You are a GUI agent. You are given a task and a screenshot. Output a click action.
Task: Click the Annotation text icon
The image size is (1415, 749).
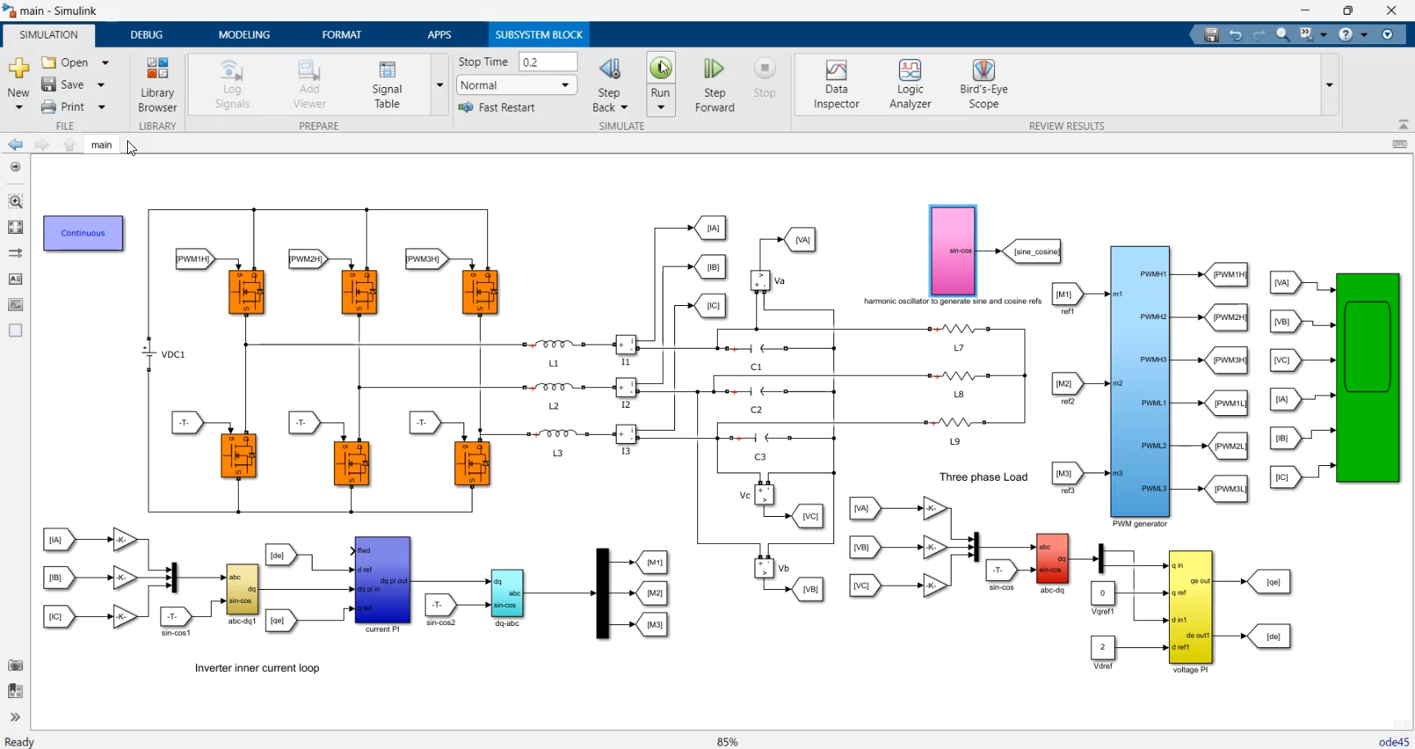tap(15, 279)
